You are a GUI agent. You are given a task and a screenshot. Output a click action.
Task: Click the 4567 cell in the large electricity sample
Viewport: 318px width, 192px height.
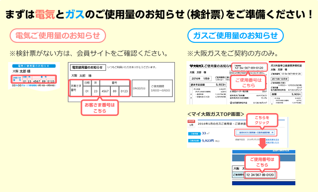click(105, 91)
